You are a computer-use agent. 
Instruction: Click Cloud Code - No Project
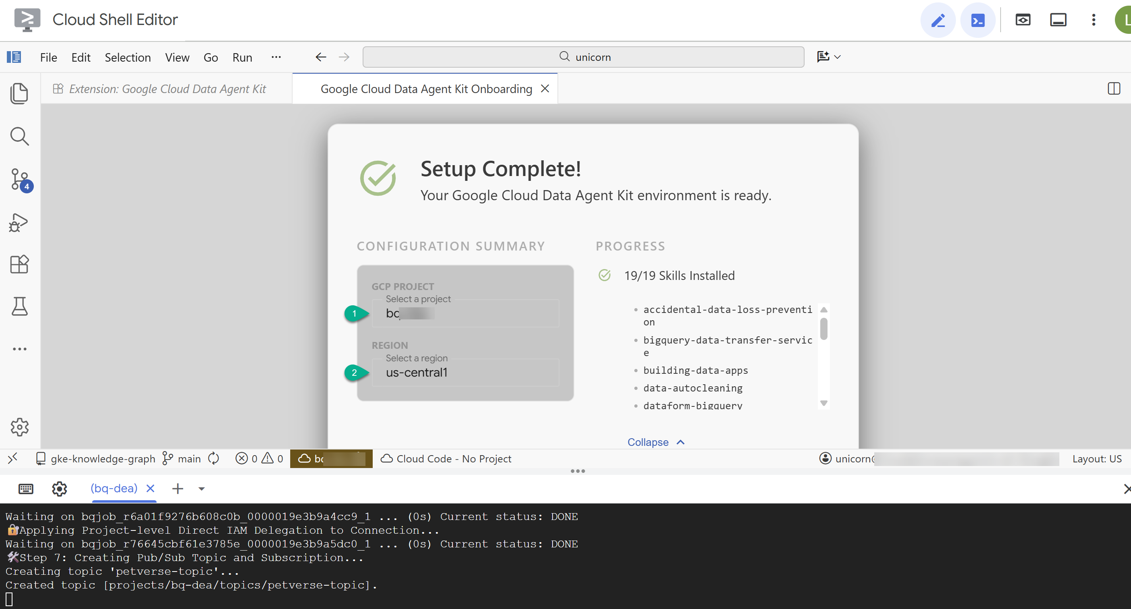[446, 458]
